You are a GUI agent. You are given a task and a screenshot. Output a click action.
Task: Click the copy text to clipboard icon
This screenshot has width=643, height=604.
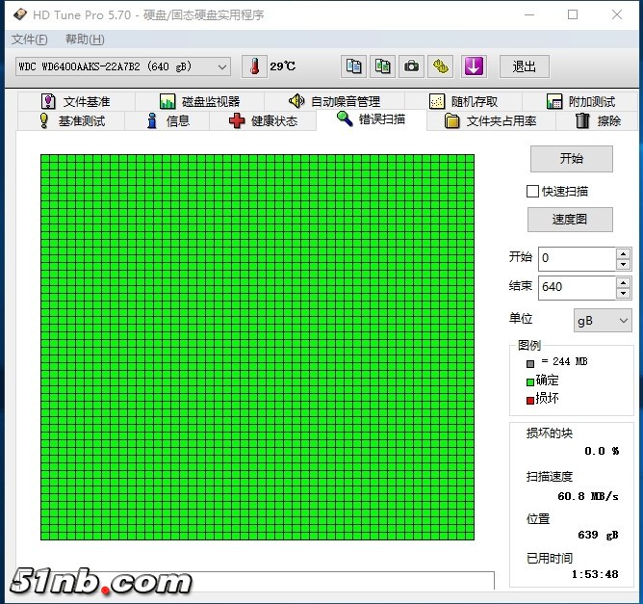pos(353,66)
